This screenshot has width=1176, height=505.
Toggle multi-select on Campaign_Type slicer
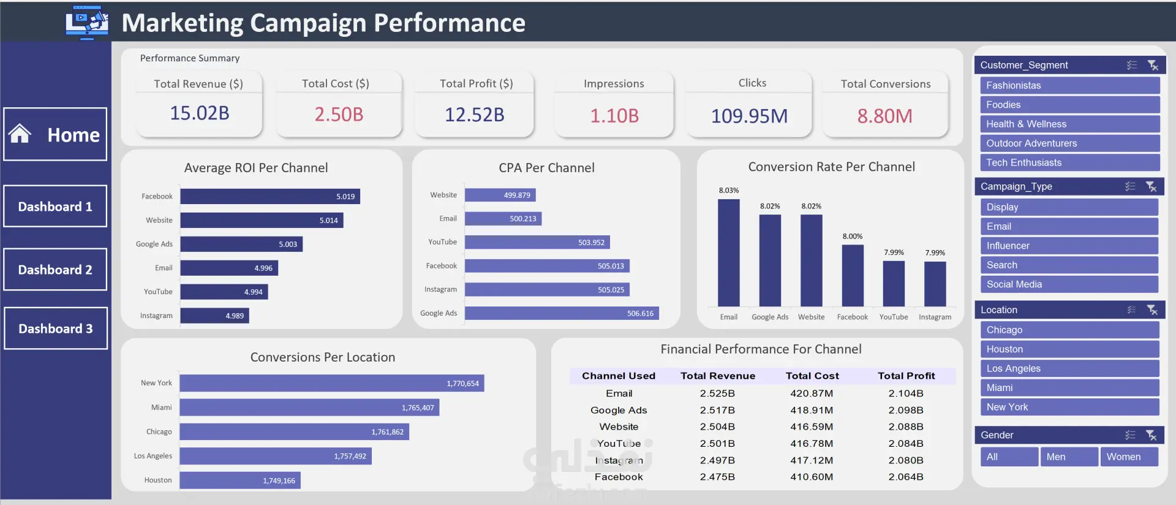tap(1131, 186)
